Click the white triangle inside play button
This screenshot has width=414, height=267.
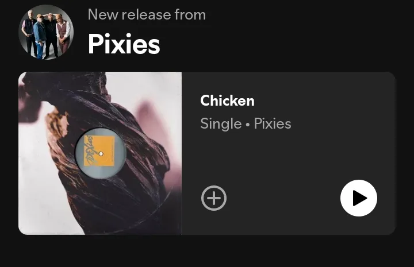point(360,198)
